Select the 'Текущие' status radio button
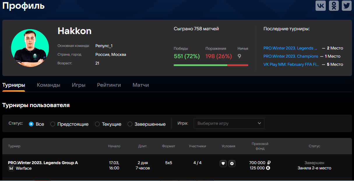 point(97,124)
